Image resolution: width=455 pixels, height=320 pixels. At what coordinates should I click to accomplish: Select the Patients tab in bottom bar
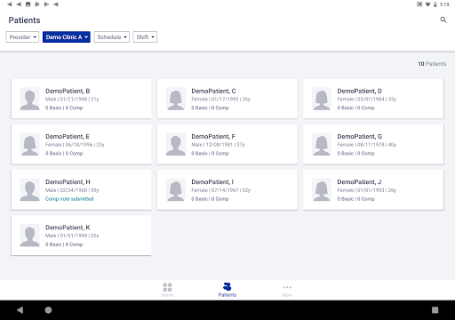coord(227,290)
